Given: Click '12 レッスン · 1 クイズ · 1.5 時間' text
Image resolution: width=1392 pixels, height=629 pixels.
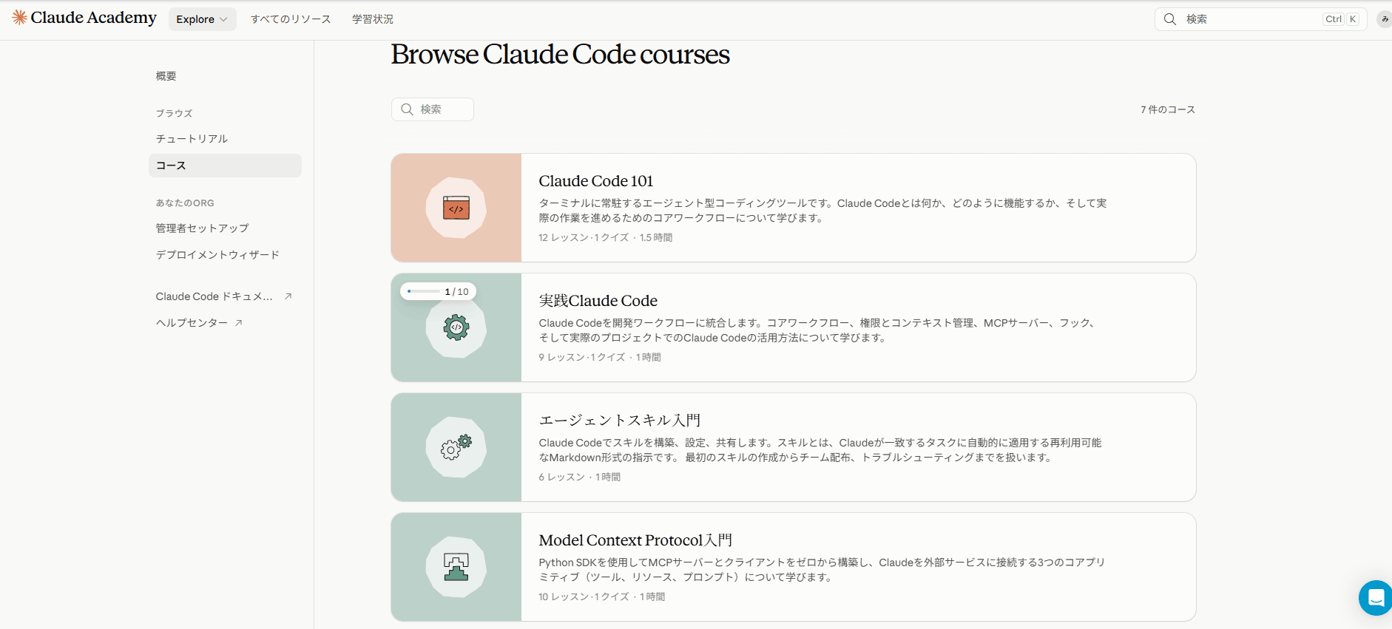Looking at the screenshot, I should (x=606, y=238).
